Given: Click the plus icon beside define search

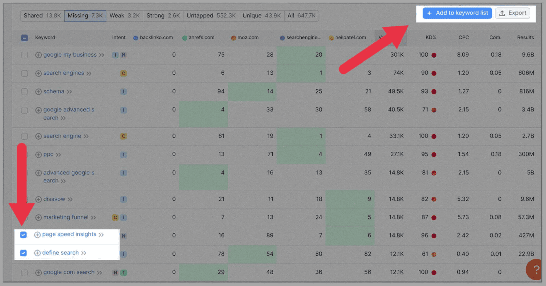Looking at the screenshot, I should 38,253.
